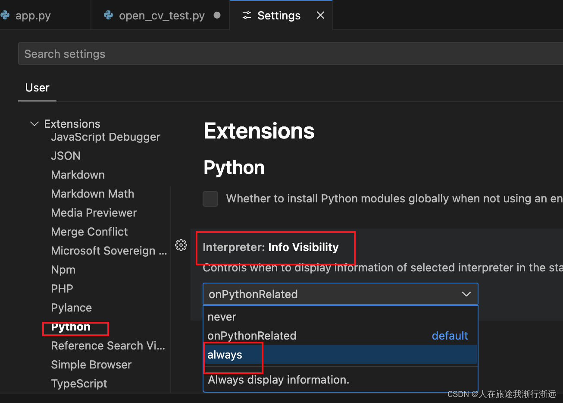Select Python in the Extensions tree
Viewport: 563px width, 403px height.
point(71,327)
